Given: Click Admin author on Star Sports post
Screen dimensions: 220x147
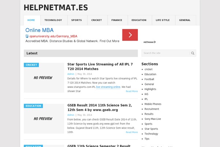Looking at the screenshot, I should point(71,74).
